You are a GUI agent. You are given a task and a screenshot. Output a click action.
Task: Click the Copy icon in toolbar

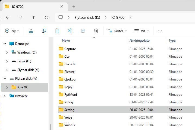[44, 31]
